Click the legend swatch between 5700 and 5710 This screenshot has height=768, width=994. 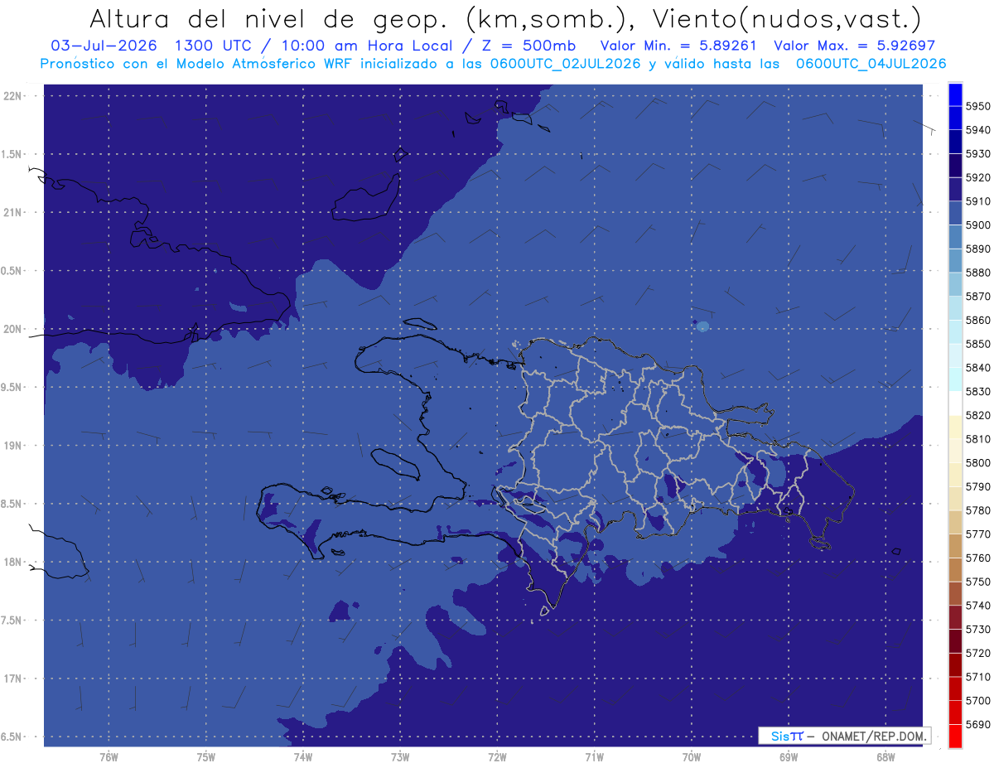(955, 688)
